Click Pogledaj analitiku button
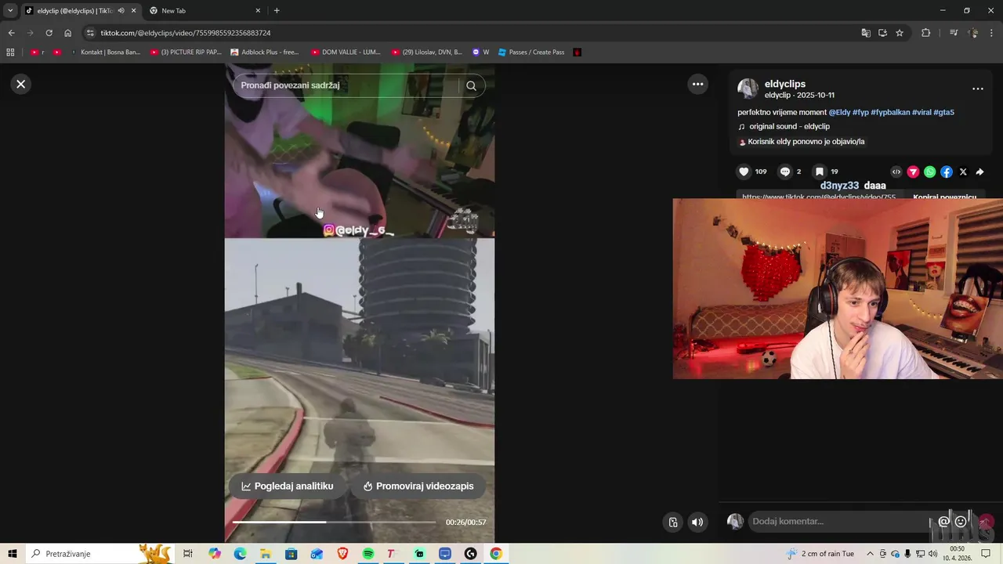Screen dimensions: 1003x564 pos(287,486)
